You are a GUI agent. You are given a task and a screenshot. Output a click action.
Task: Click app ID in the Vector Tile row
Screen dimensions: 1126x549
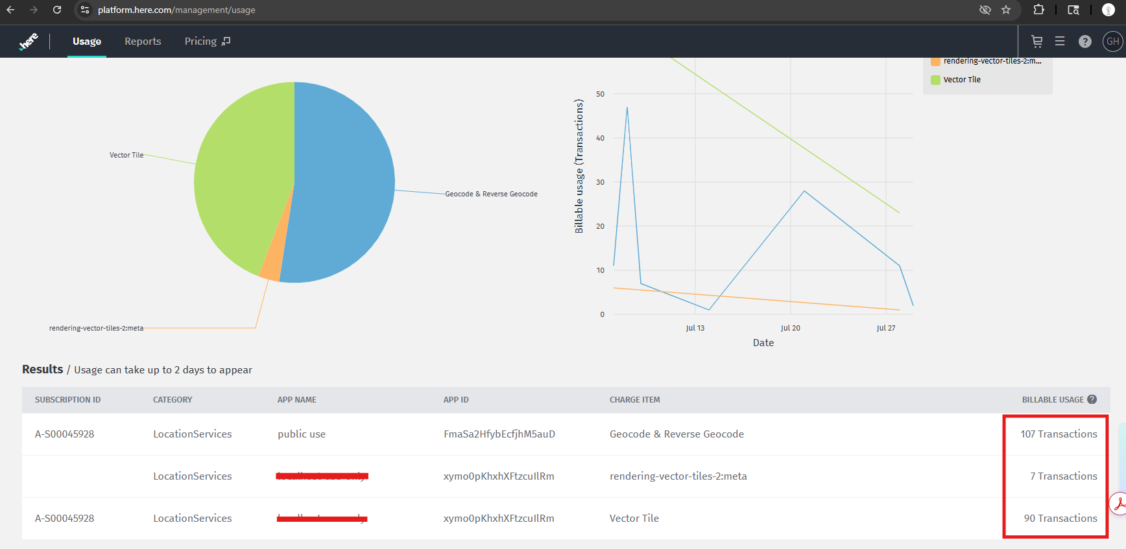[499, 519]
